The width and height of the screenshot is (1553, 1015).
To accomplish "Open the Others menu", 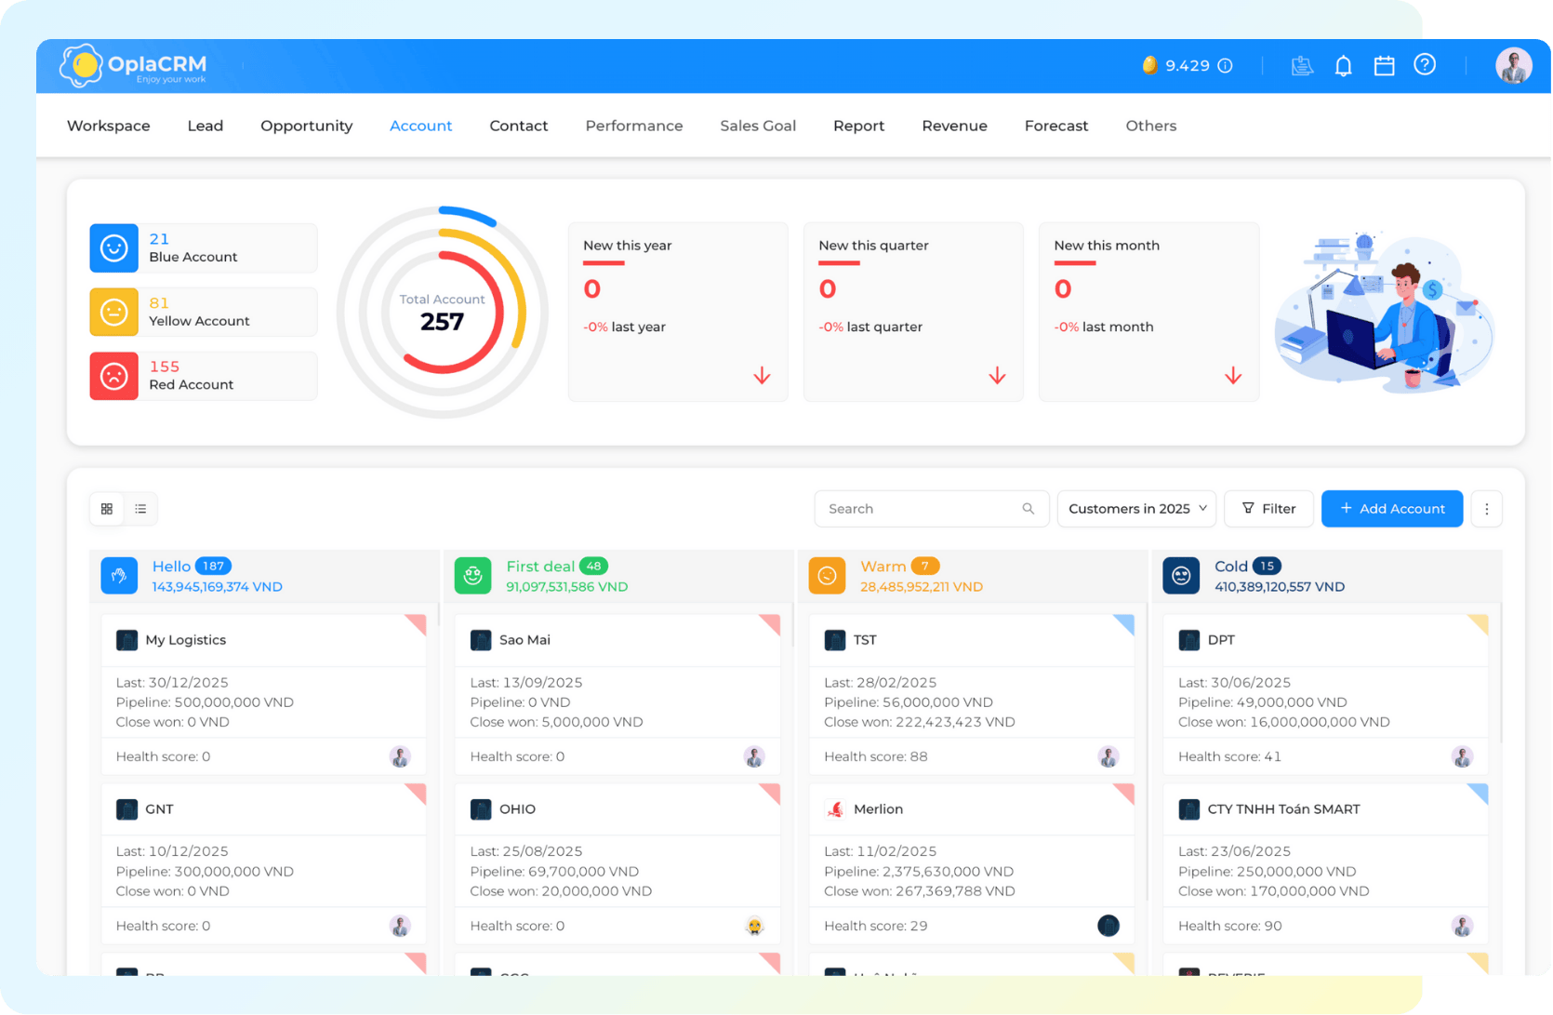I will tap(1150, 126).
